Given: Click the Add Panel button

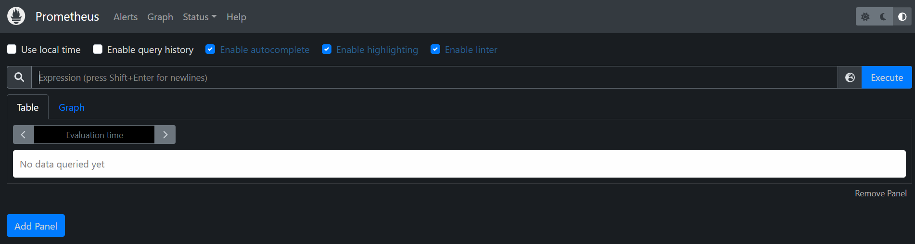Looking at the screenshot, I should [36, 226].
